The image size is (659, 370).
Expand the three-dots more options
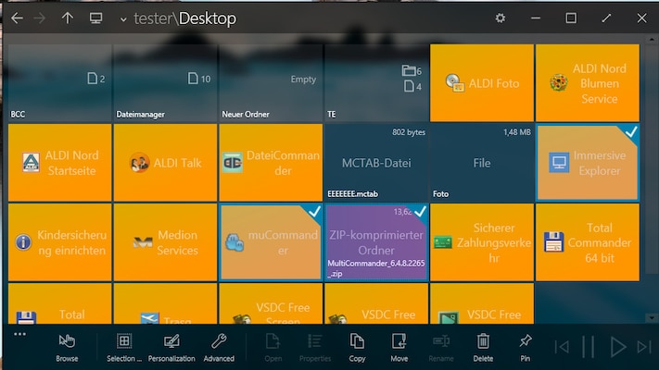click(19, 333)
